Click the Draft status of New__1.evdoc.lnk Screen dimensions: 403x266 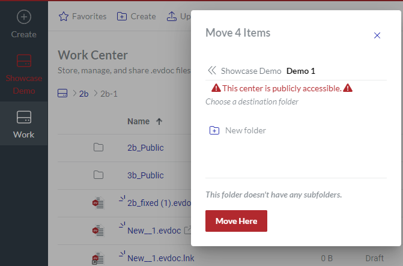tap(375, 258)
